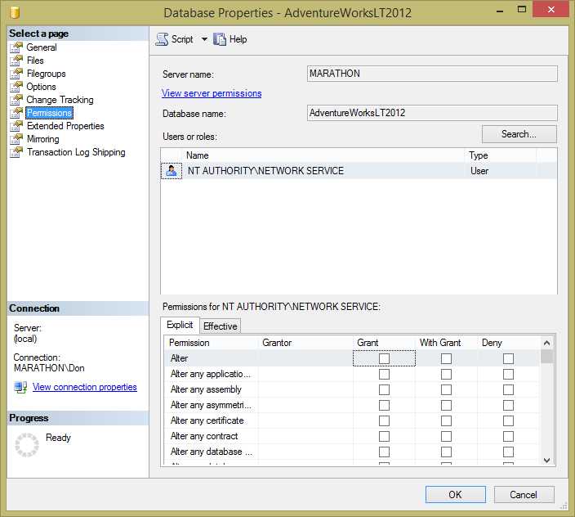Check Grant for Alter any assembly
Screen dimensions: 575x517
point(384,389)
